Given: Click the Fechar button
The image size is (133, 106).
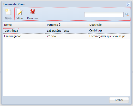Looking at the screenshot, I should 119,100.
